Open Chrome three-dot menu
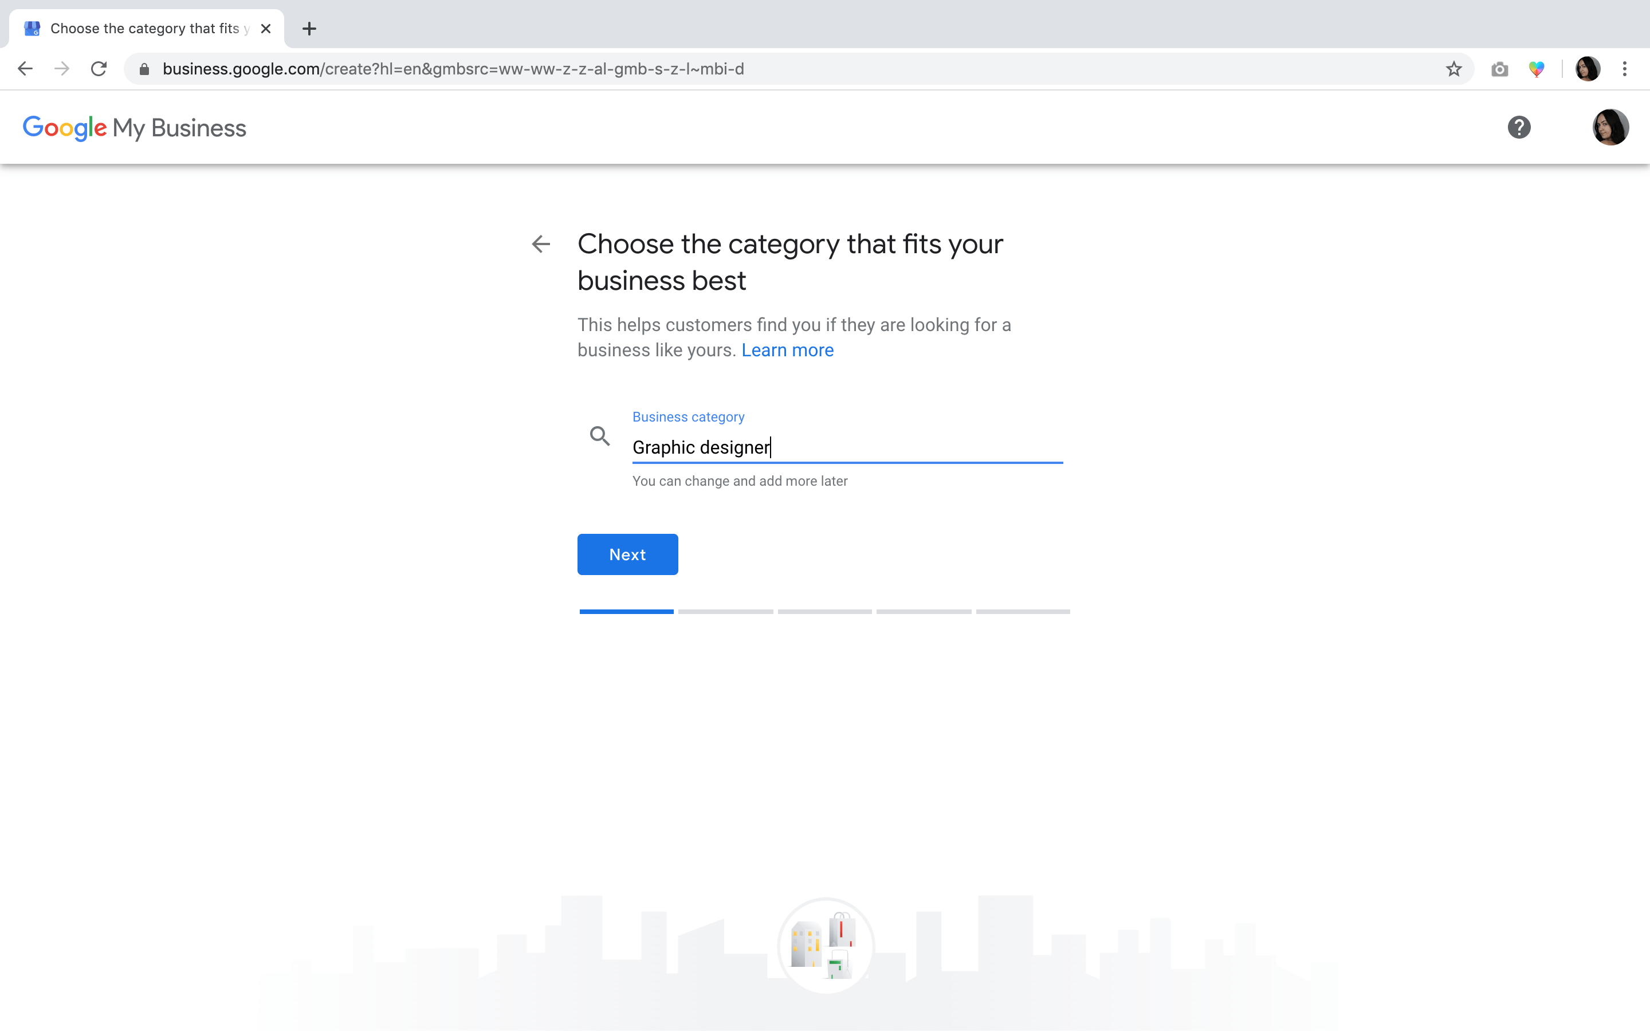1650x1031 pixels. [1625, 69]
